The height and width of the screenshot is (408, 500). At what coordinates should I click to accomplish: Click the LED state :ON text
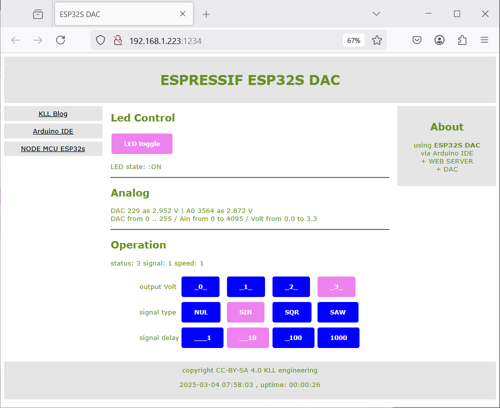136,167
